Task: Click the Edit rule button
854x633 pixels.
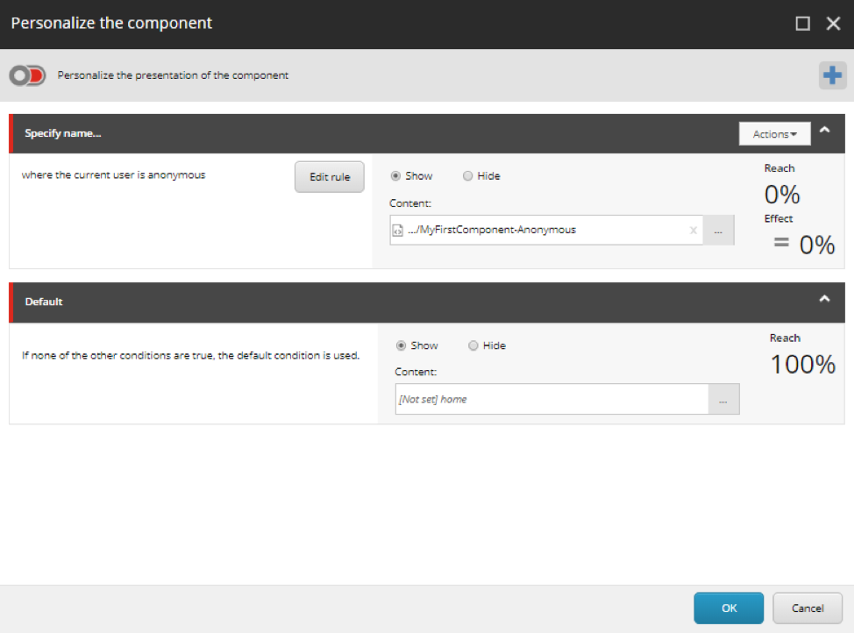Action: click(329, 177)
